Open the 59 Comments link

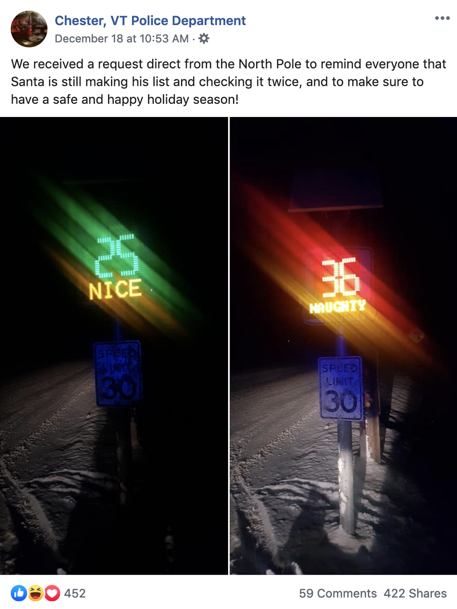coord(338,593)
